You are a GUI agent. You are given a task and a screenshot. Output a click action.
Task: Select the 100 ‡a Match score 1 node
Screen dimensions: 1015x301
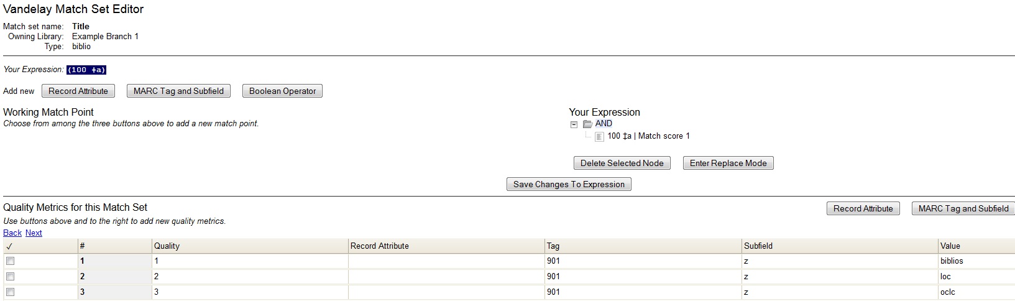click(x=648, y=136)
